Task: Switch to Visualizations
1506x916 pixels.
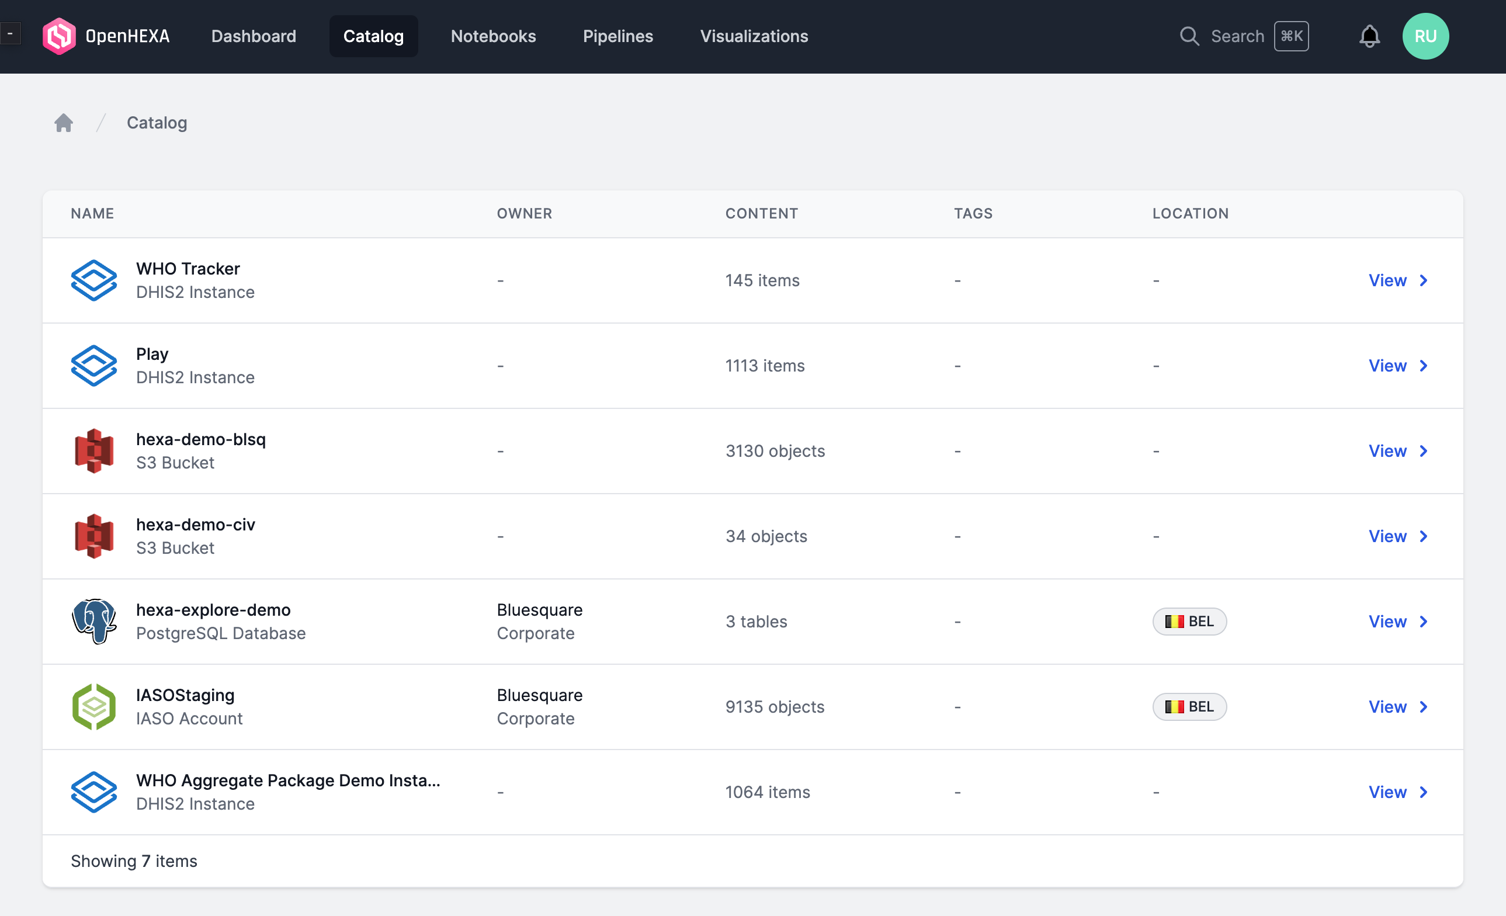Action: (754, 36)
